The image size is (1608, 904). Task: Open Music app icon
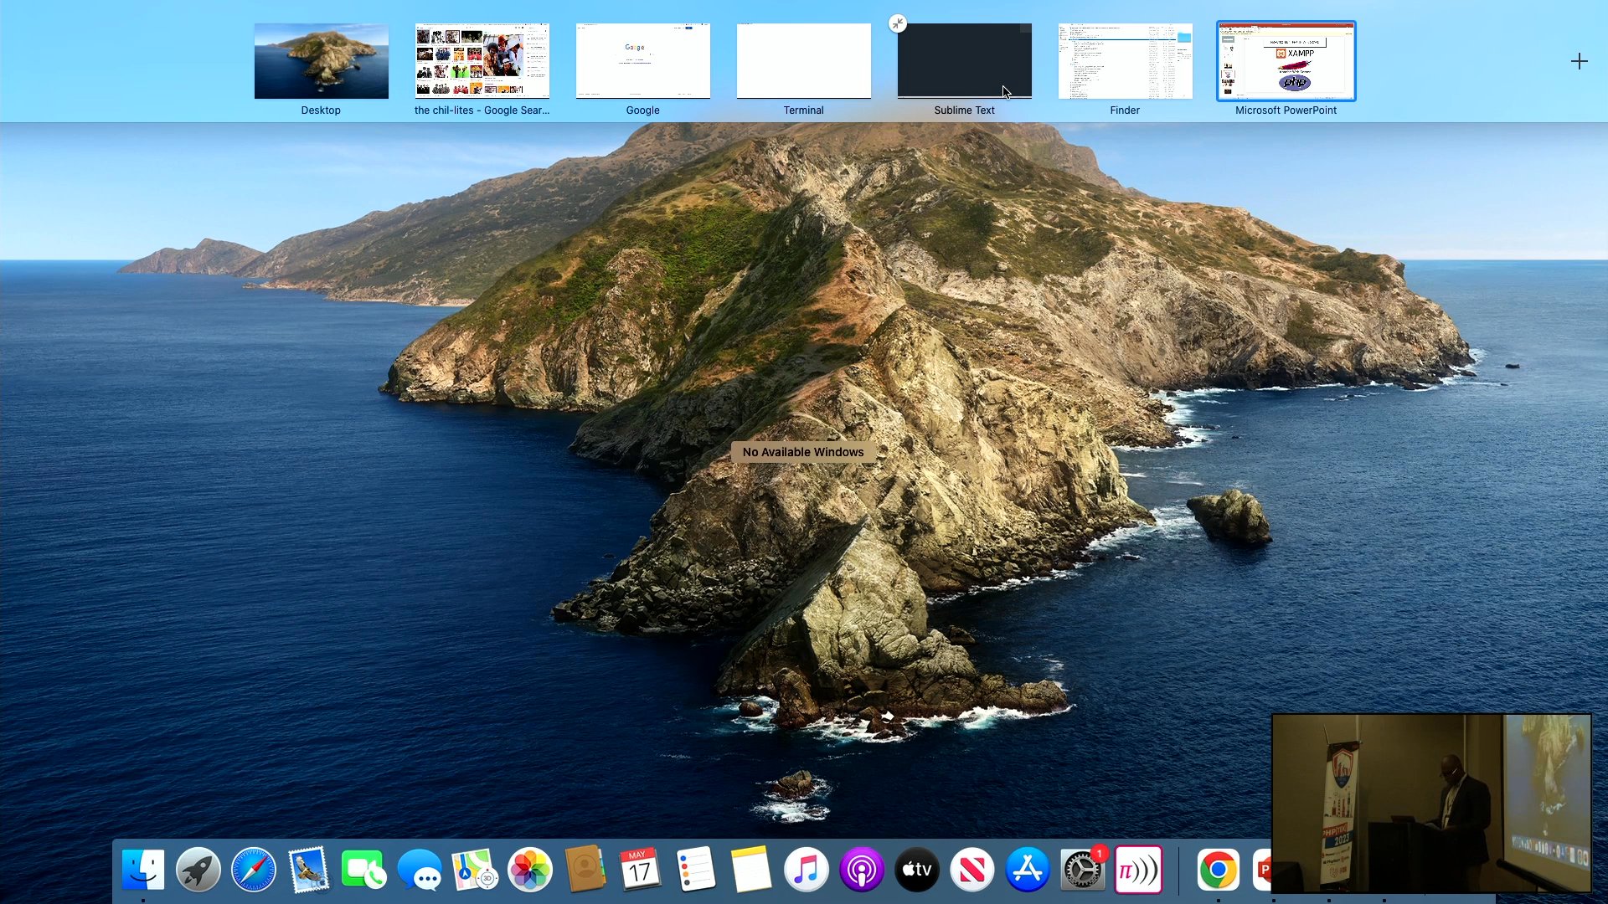[x=807, y=870]
